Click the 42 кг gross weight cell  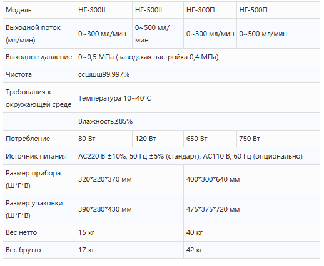click(x=251, y=250)
